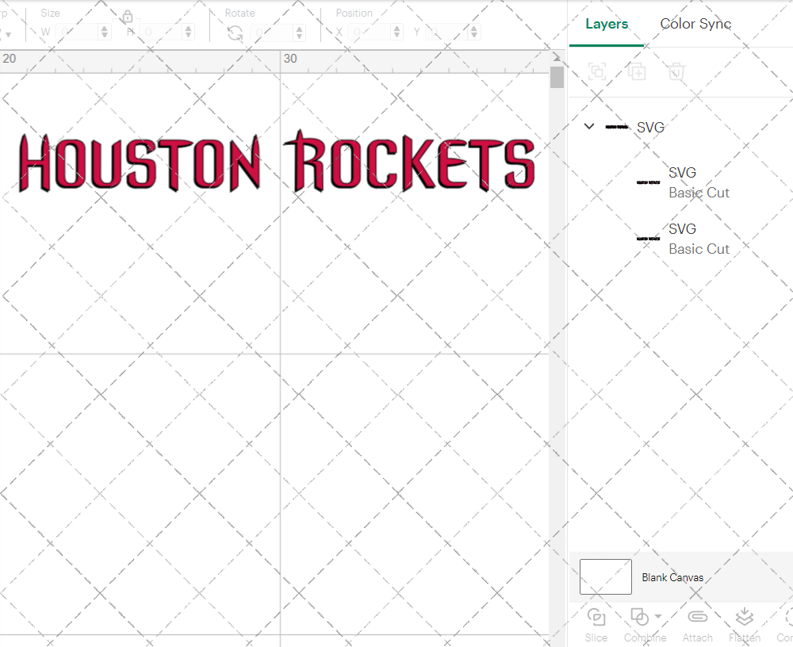Select the first SVG Basic Cut layer
This screenshot has height=647, width=793.
pos(699,182)
